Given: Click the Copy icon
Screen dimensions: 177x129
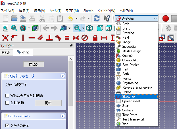Looking at the screenshot, I should click(x=51, y=18).
